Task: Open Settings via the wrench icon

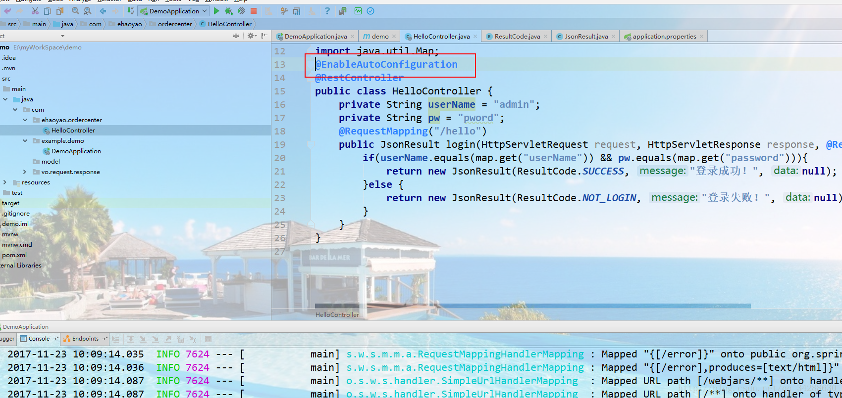Action: click(x=284, y=11)
